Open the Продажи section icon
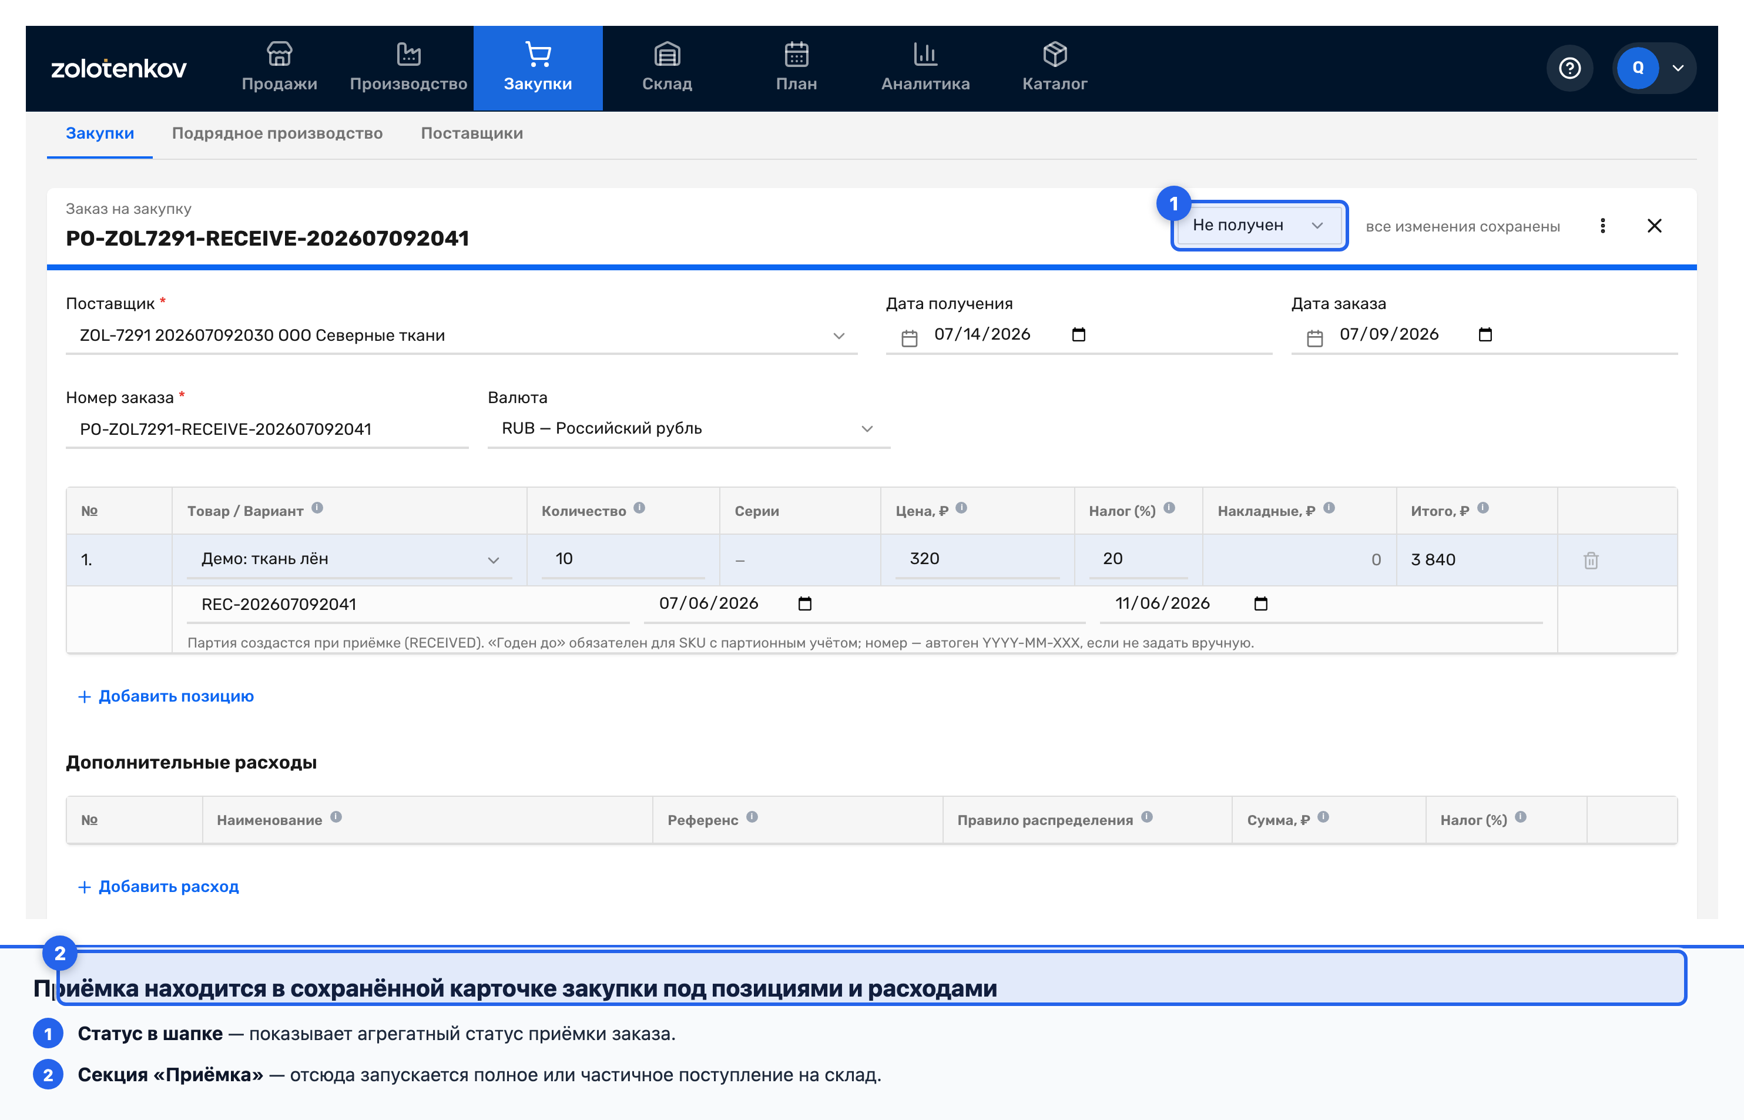This screenshot has height=1120, width=1744. [279, 54]
